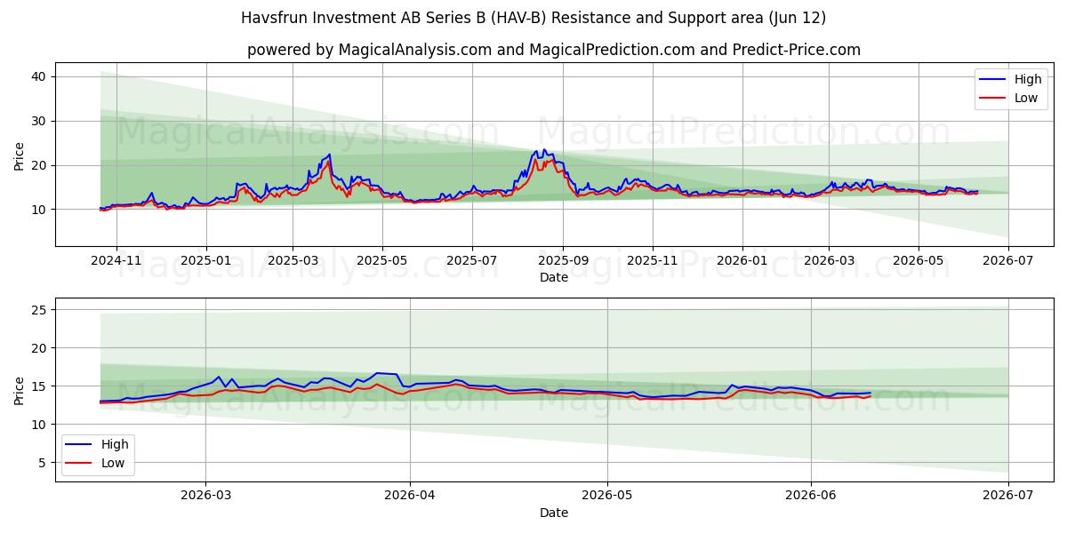Click the 2025-09 x-axis label in top chart
The width and height of the screenshot is (1067, 533).
coord(563,262)
